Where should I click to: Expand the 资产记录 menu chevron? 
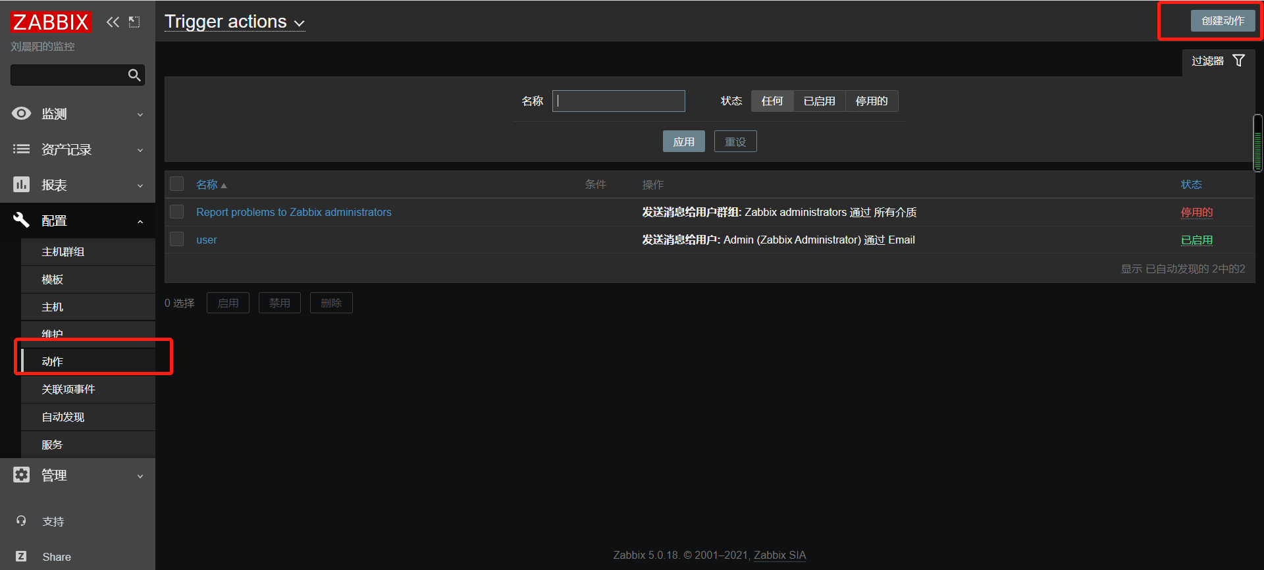(140, 150)
